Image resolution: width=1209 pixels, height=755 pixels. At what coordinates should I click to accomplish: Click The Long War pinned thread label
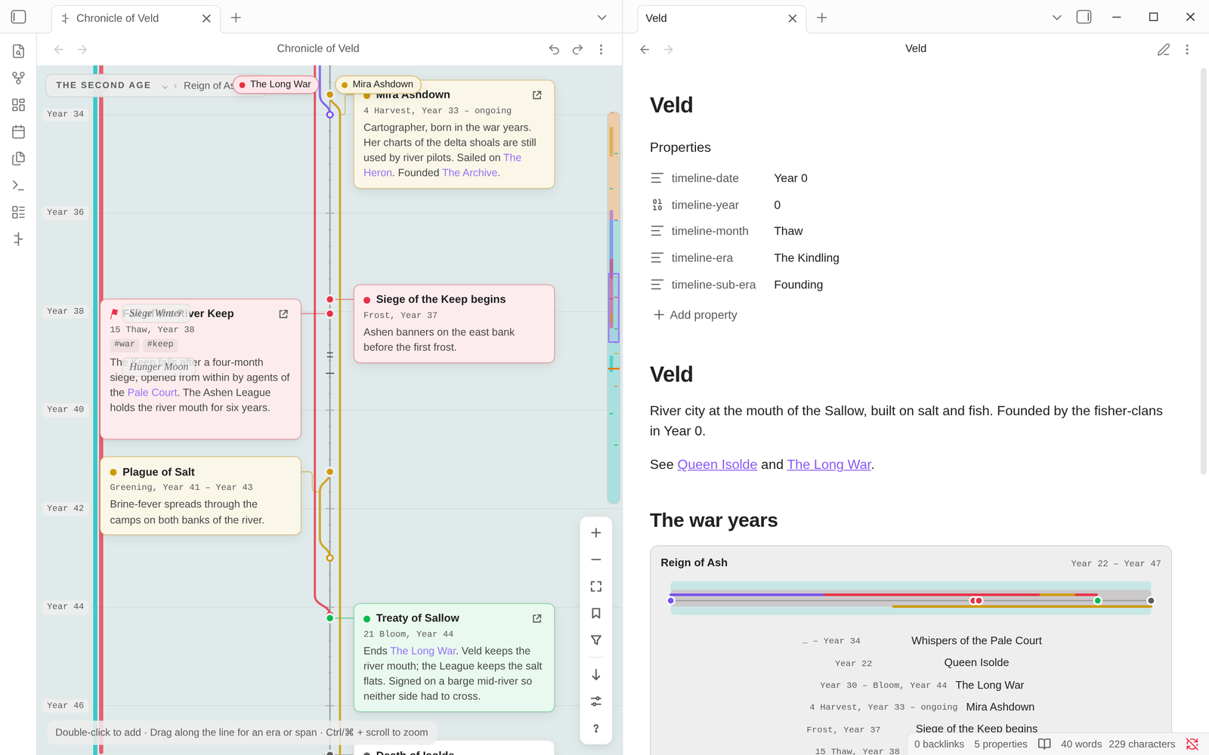(275, 85)
